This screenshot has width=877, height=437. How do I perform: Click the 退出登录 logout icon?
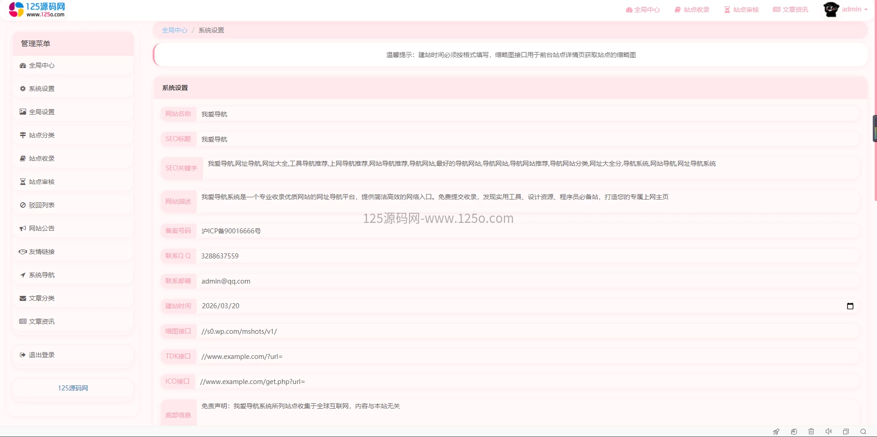click(x=22, y=354)
